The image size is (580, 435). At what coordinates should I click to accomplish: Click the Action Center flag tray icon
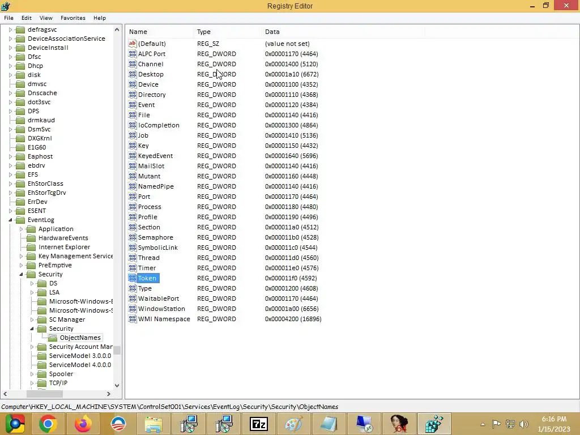(496, 424)
